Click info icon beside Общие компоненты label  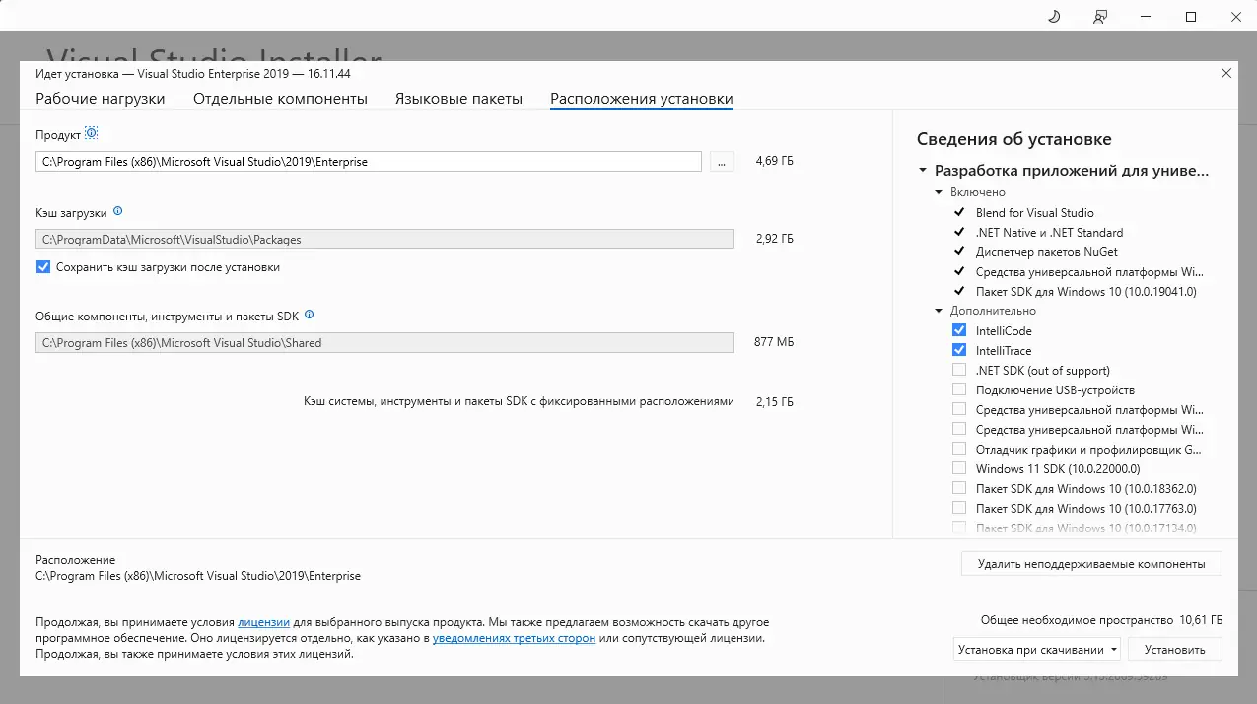coord(310,316)
